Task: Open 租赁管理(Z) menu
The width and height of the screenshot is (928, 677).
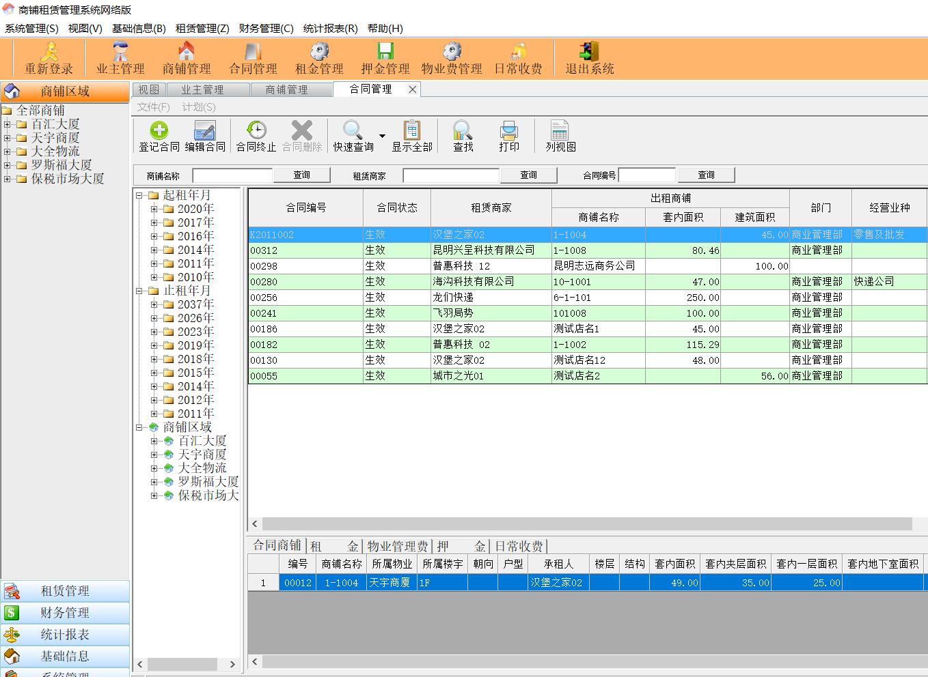Action: coord(202,28)
